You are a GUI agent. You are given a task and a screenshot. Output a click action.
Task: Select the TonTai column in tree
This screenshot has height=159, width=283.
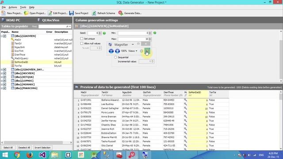pos(18,66)
